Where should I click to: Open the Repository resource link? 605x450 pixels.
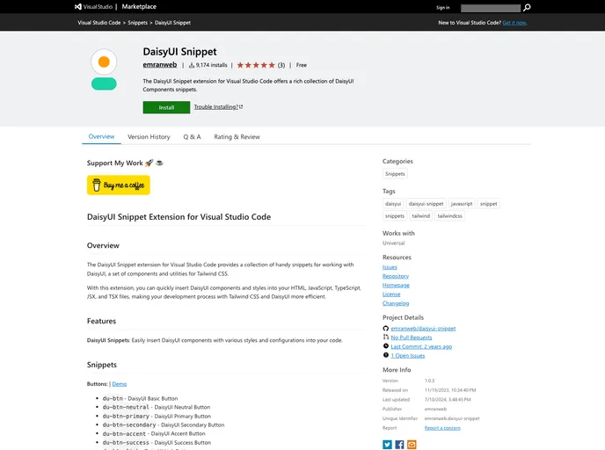point(396,276)
